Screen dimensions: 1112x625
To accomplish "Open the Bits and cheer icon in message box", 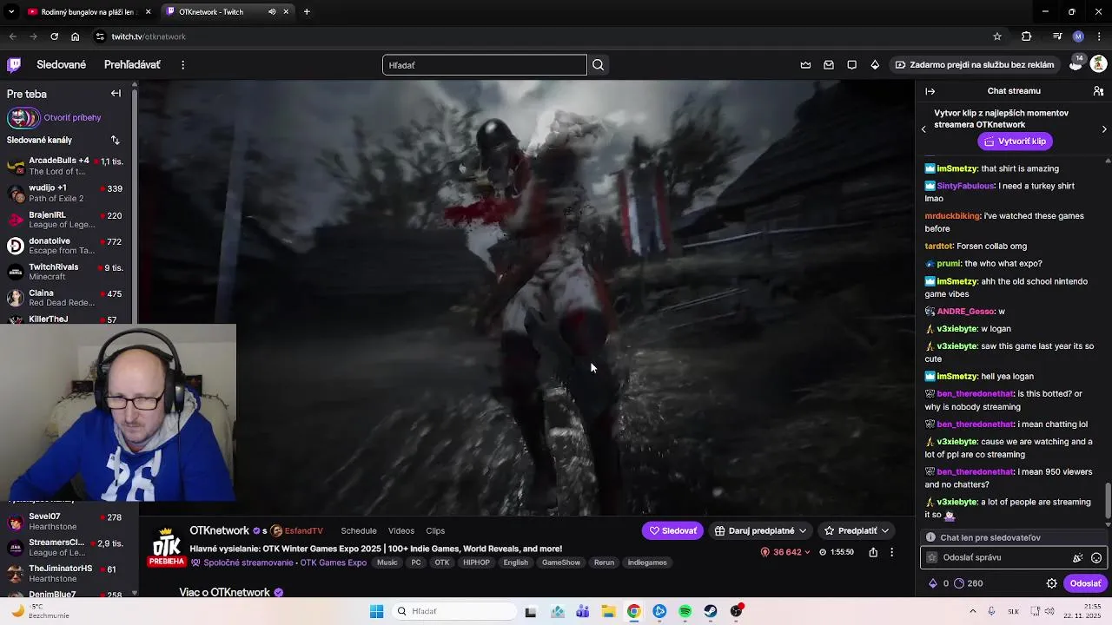I will pos(1078,558).
